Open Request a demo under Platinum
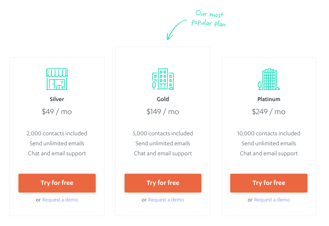Screen dimensions: 329x226 272,200
